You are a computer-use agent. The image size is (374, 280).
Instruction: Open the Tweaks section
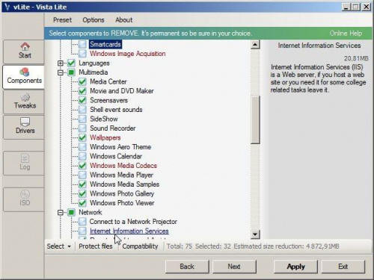[24, 102]
